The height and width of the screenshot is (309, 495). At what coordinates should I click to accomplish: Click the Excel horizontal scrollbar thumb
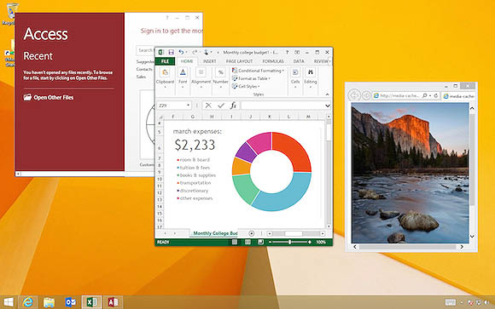point(294,233)
